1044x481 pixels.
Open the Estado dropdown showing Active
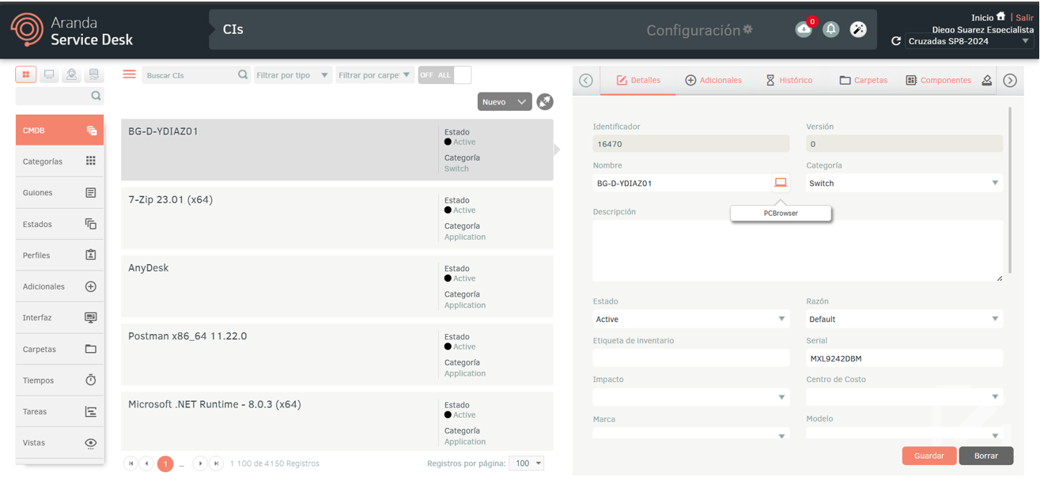click(691, 319)
